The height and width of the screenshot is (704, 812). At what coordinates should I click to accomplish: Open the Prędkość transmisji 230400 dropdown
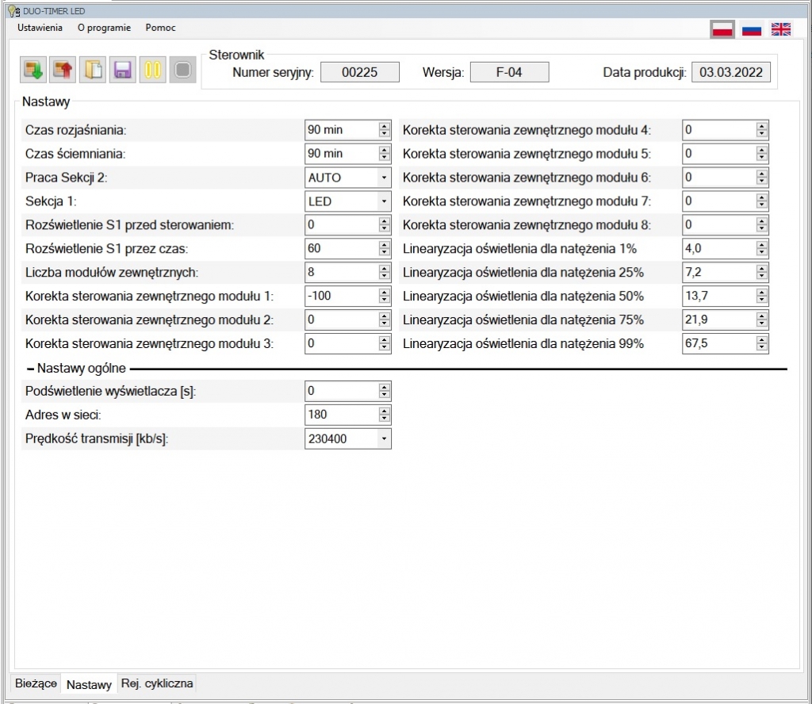(385, 438)
